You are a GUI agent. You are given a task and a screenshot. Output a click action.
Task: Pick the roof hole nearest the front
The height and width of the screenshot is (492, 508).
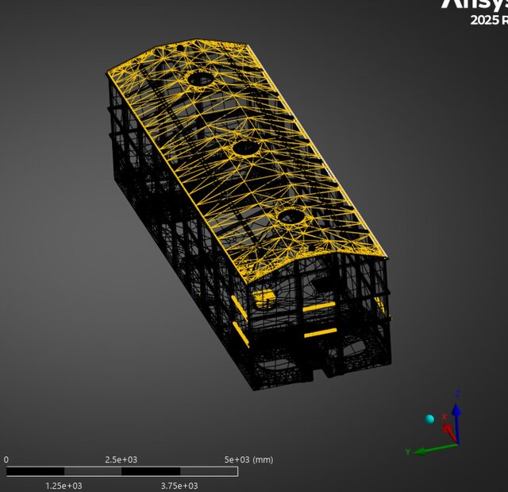(290, 215)
